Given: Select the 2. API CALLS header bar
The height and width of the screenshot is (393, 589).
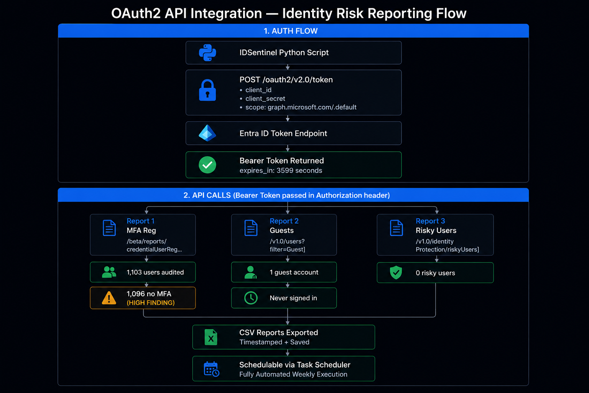Looking at the screenshot, I should [x=293, y=195].
